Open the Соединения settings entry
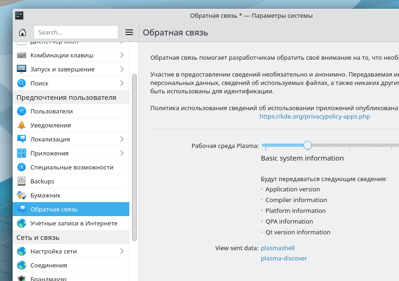Screen dimensions: 399x281 49,265
